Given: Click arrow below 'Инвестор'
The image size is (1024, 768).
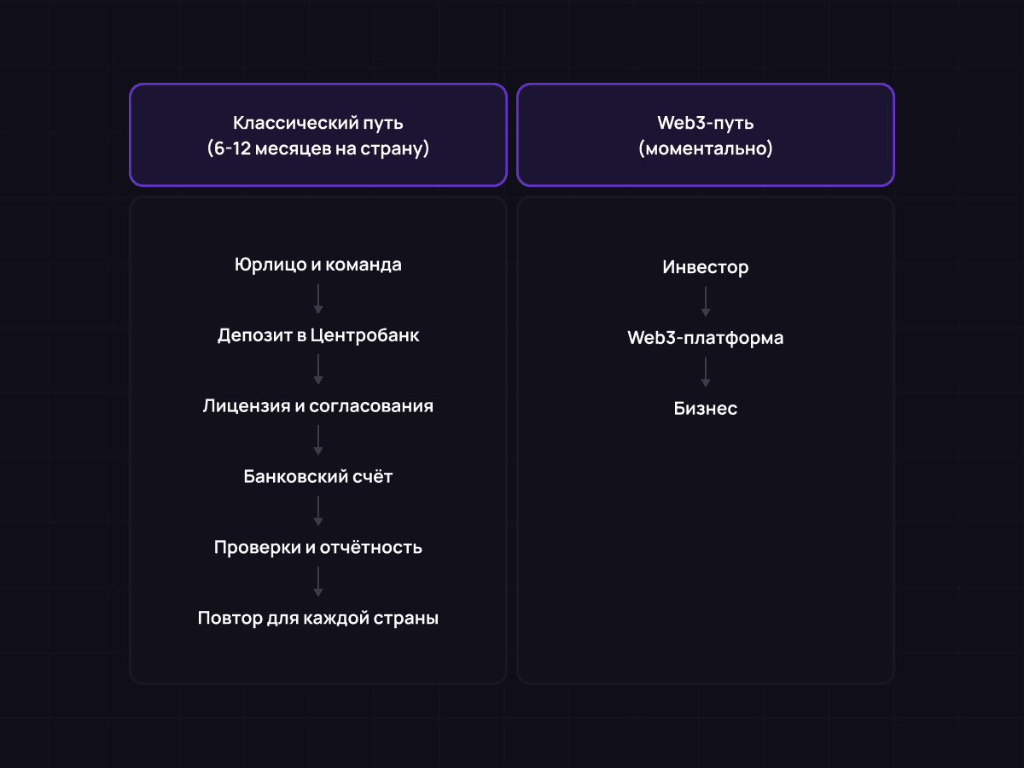Looking at the screenshot, I should (705, 302).
